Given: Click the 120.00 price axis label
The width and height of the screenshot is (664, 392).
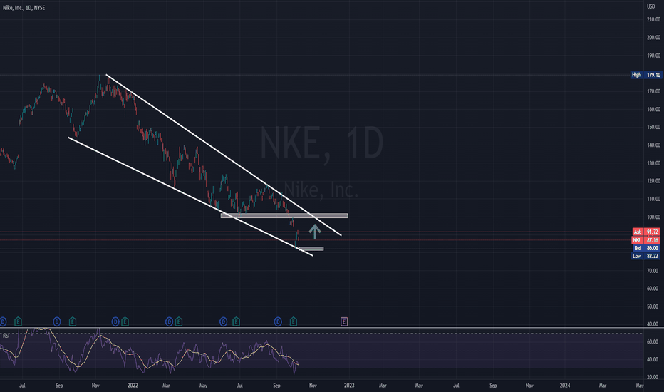Looking at the screenshot, I should [653, 181].
